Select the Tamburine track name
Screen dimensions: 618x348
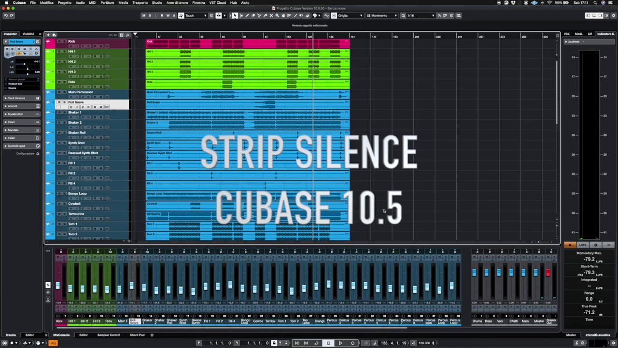[x=76, y=214]
